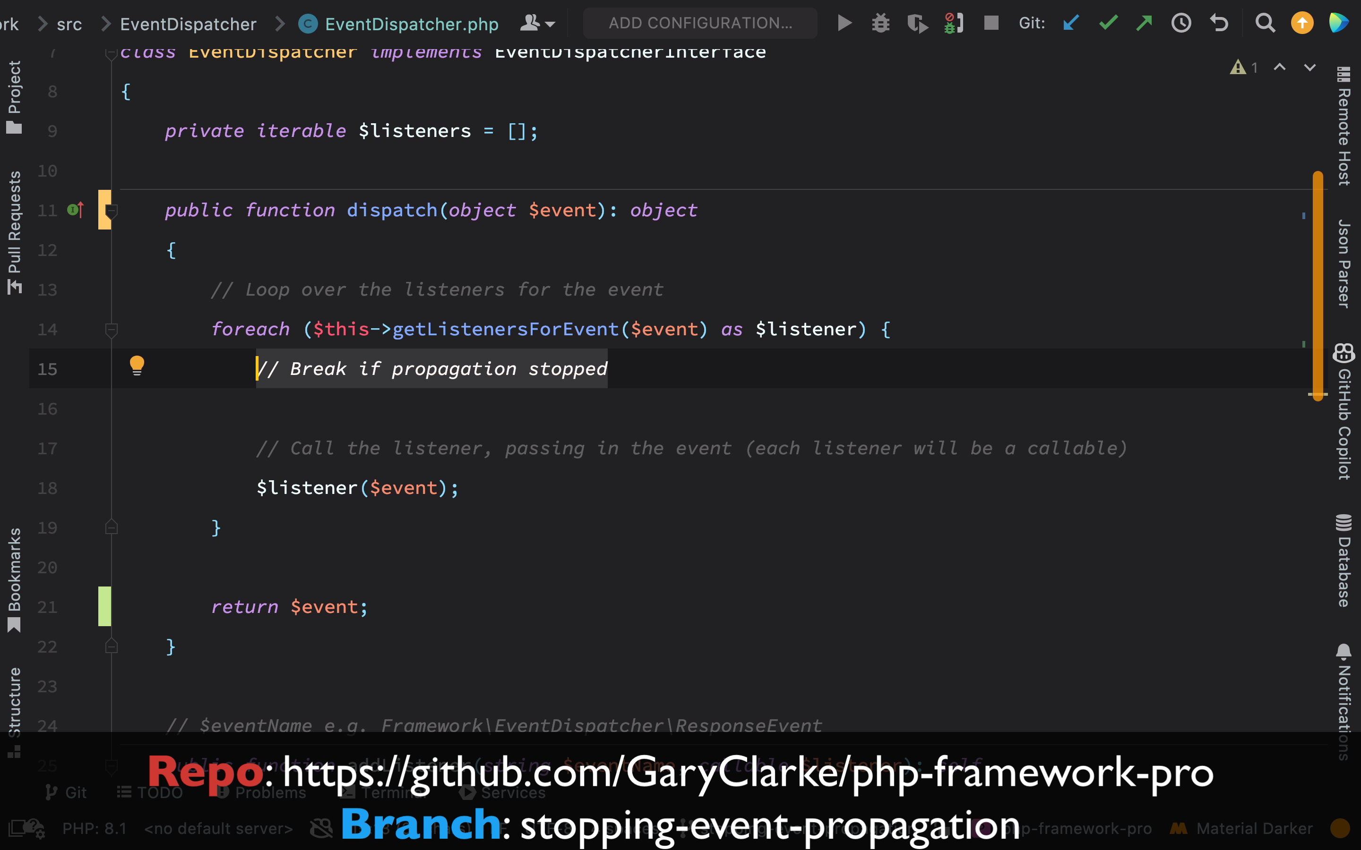Start the Debug bug icon
This screenshot has width=1361, height=850.
coord(881,23)
